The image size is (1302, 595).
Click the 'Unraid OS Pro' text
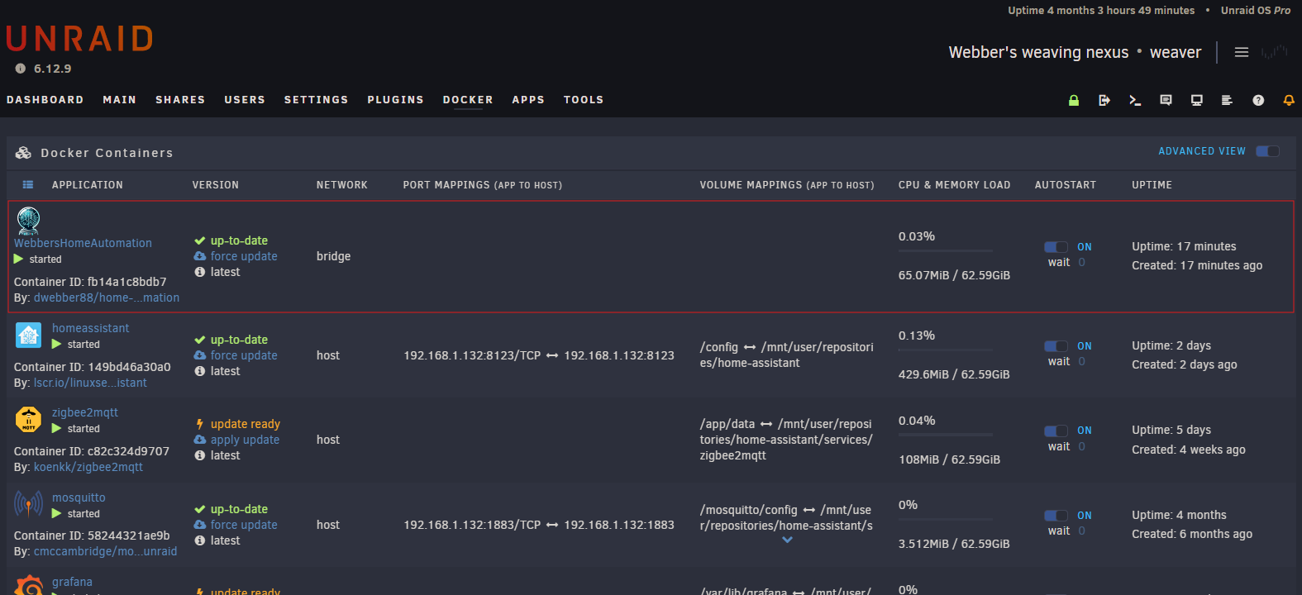(1256, 11)
